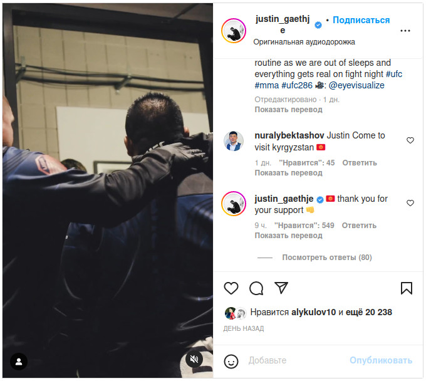Save post with bookmark icon

407,288
